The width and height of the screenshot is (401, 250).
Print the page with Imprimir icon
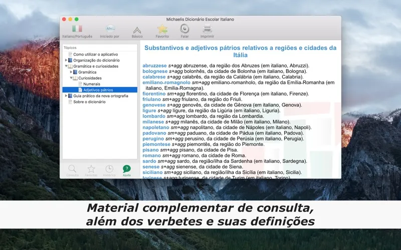click(x=207, y=29)
